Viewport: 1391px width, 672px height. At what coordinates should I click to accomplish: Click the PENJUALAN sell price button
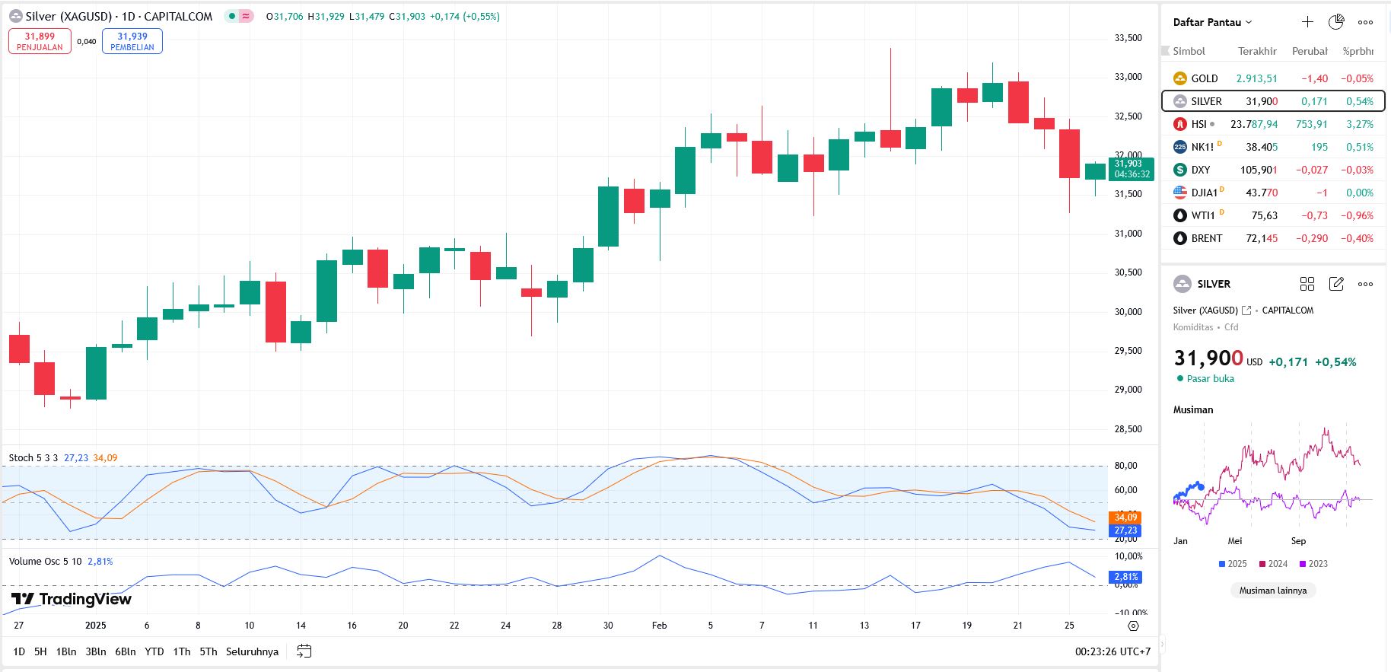point(40,41)
